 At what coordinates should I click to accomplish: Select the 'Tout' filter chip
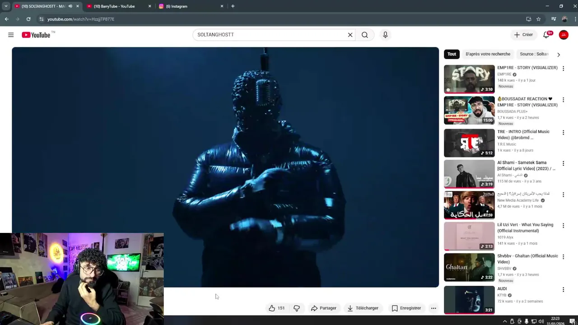452,54
